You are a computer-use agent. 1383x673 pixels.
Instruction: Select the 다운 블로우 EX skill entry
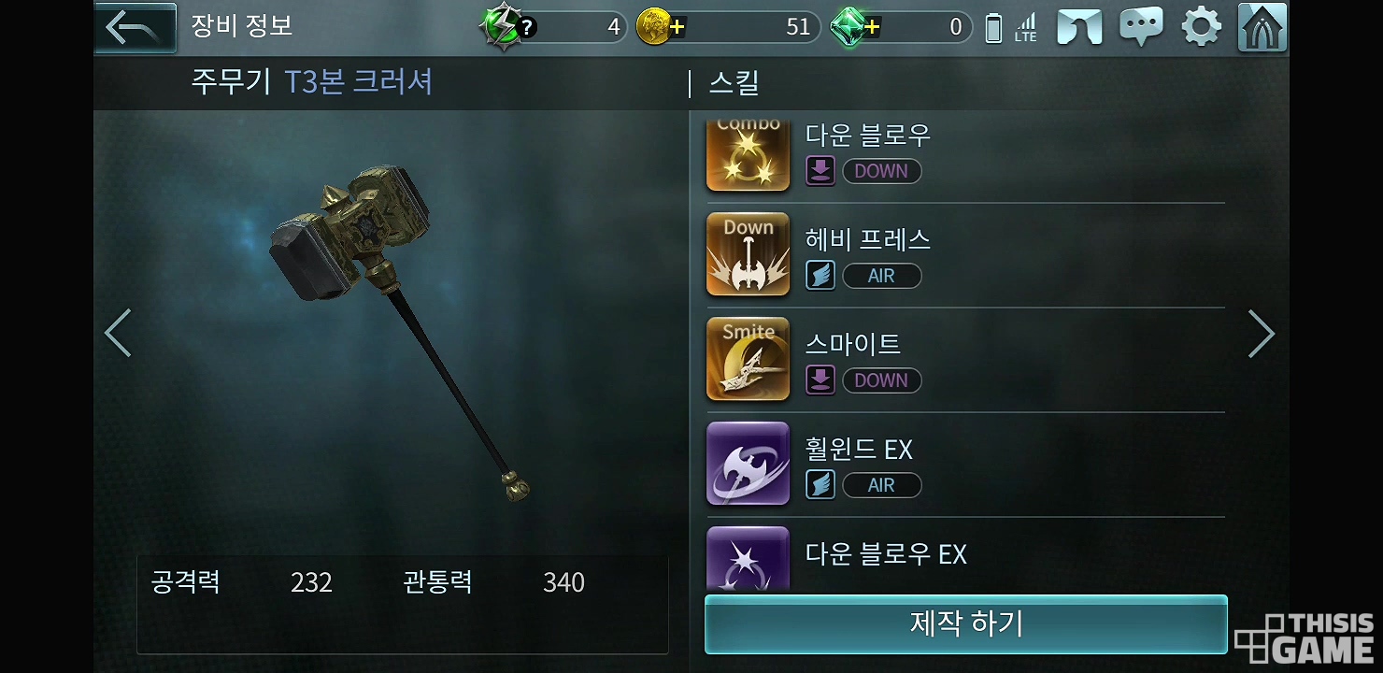point(965,557)
